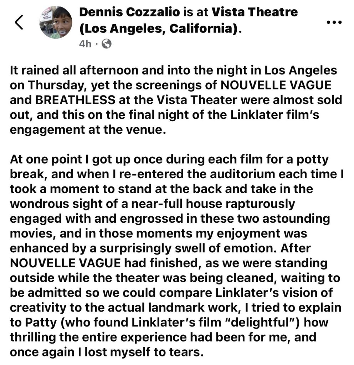354x365 pixels.
Task: Click the 4h post timestamp
Action: [x=86, y=44]
